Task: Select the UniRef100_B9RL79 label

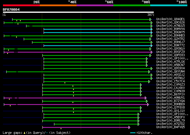Action: [x=170, y=121]
